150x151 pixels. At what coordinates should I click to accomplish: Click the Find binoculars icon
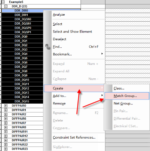pos(48,47)
